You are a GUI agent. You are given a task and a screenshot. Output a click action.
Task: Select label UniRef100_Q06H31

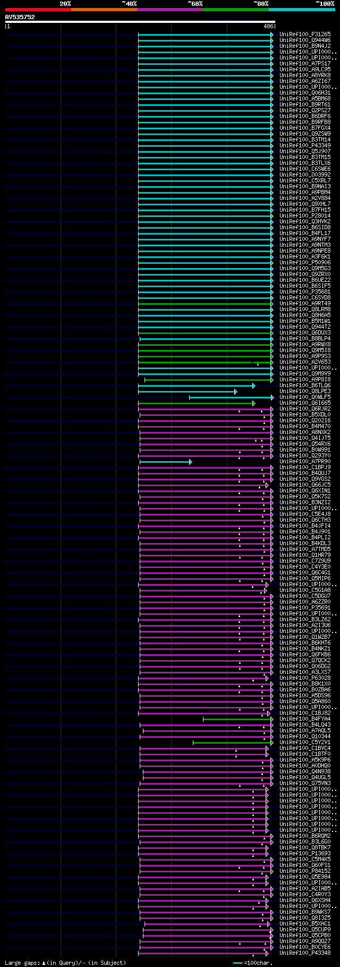pyautogui.click(x=305, y=93)
